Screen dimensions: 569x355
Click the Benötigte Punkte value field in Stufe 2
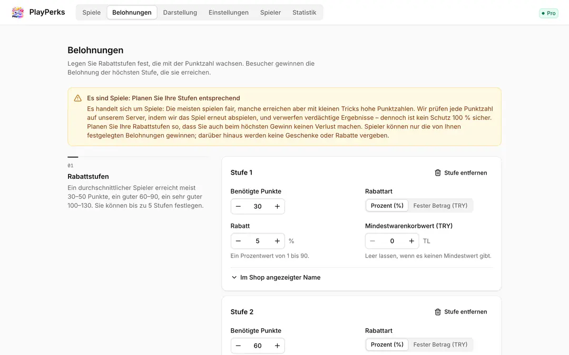click(258, 346)
